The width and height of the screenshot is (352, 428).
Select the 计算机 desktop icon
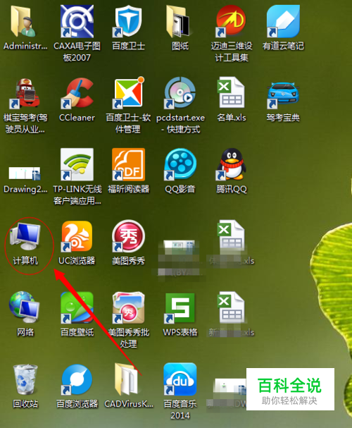pos(25,236)
